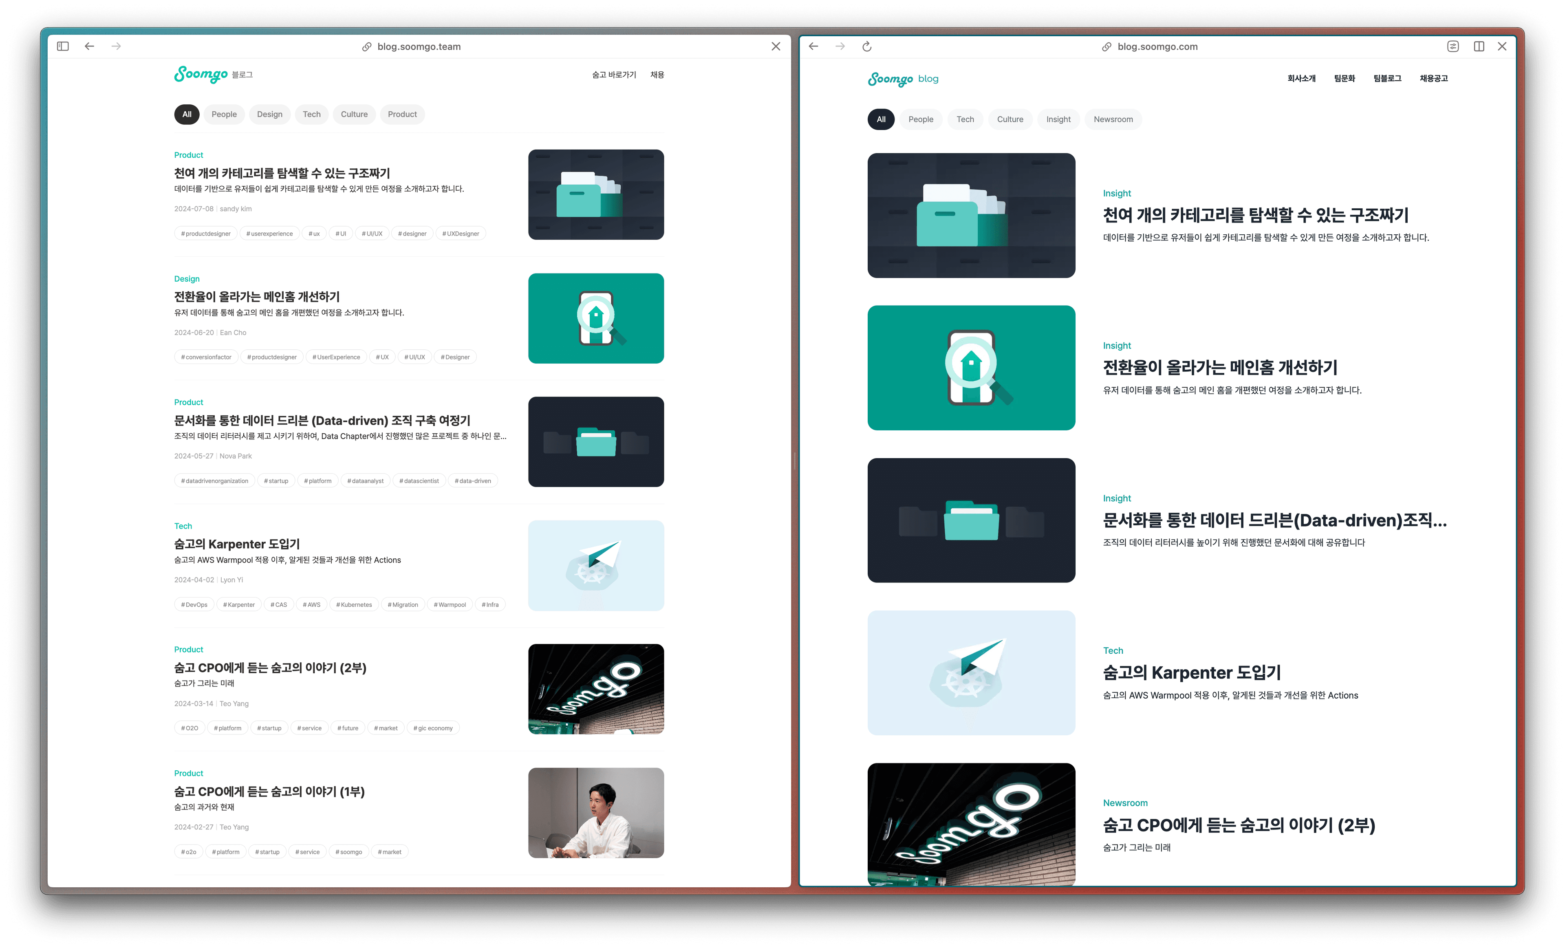Select the People filter in left window
The height and width of the screenshot is (948, 1565).
(224, 114)
